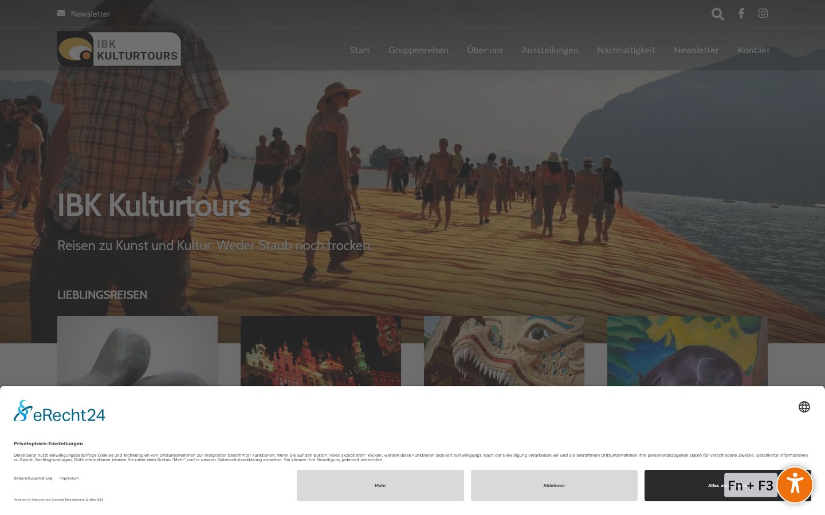The height and width of the screenshot is (515, 825).
Task: Click the LIEBLINGSREISEN heading
Action: click(x=102, y=295)
